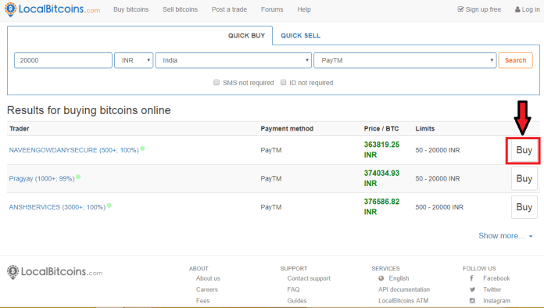The width and height of the screenshot is (544, 308).
Task: Open Facebook footer link text
Action: pos(496,278)
